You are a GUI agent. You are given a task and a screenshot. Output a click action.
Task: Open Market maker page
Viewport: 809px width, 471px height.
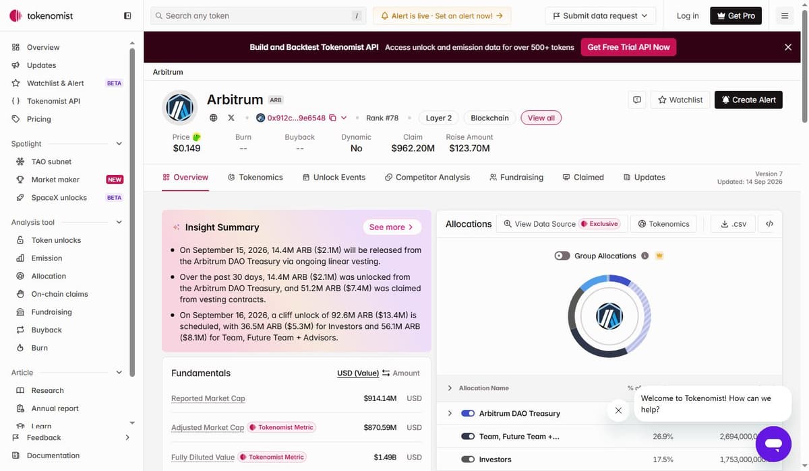point(55,180)
